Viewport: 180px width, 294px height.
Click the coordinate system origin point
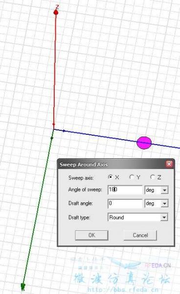click(53, 129)
